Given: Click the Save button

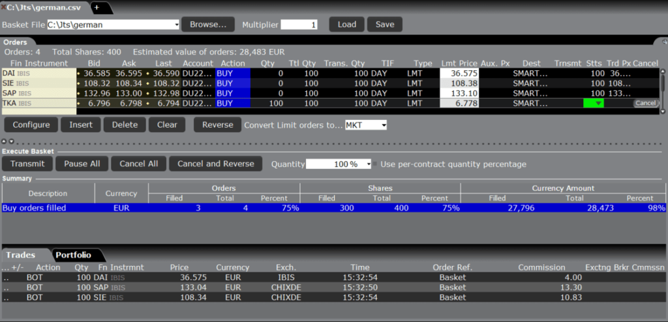Looking at the screenshot, I should tap(385, 25).
